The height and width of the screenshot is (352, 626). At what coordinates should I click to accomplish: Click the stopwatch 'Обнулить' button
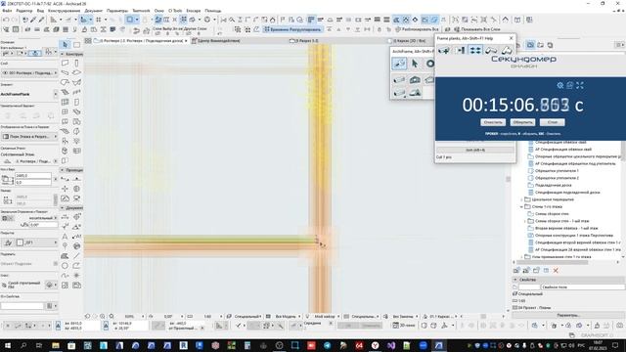coord(522,122)
